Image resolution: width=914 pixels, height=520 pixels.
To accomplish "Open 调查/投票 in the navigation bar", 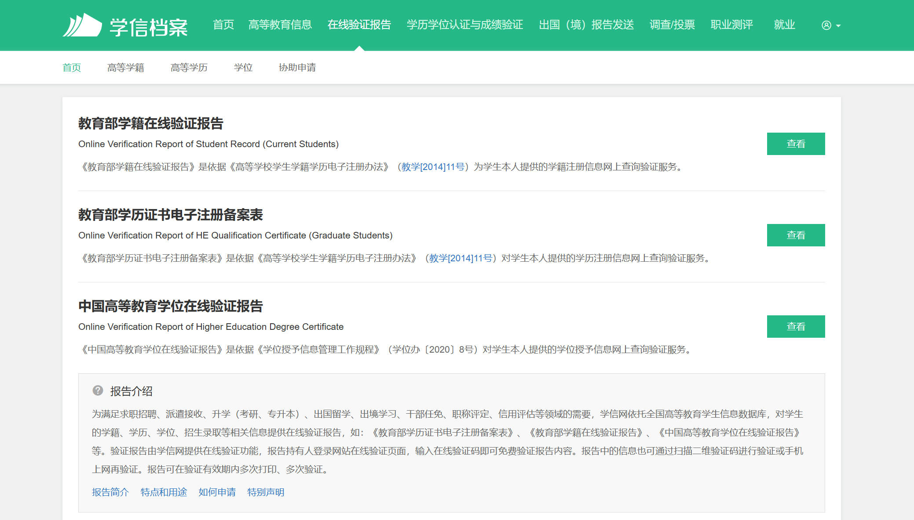I will click(672, 25).
